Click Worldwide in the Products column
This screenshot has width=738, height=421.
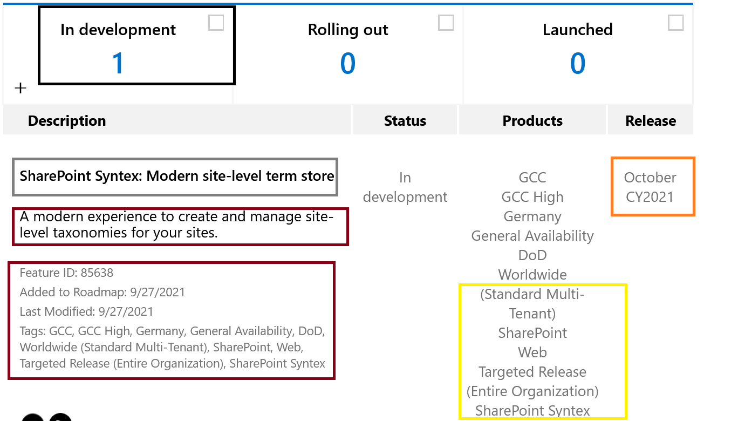tap(532, 275)
